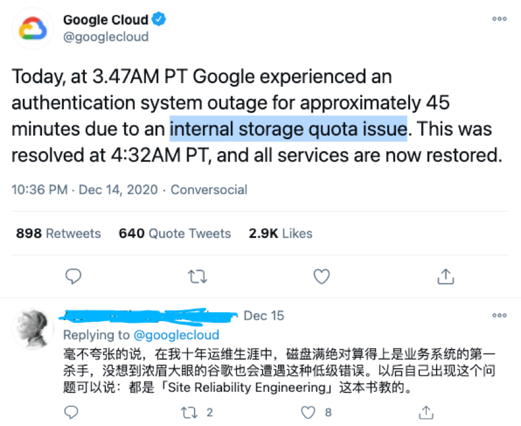
Task: Like the reply with 8 likes
Action: 308,412
